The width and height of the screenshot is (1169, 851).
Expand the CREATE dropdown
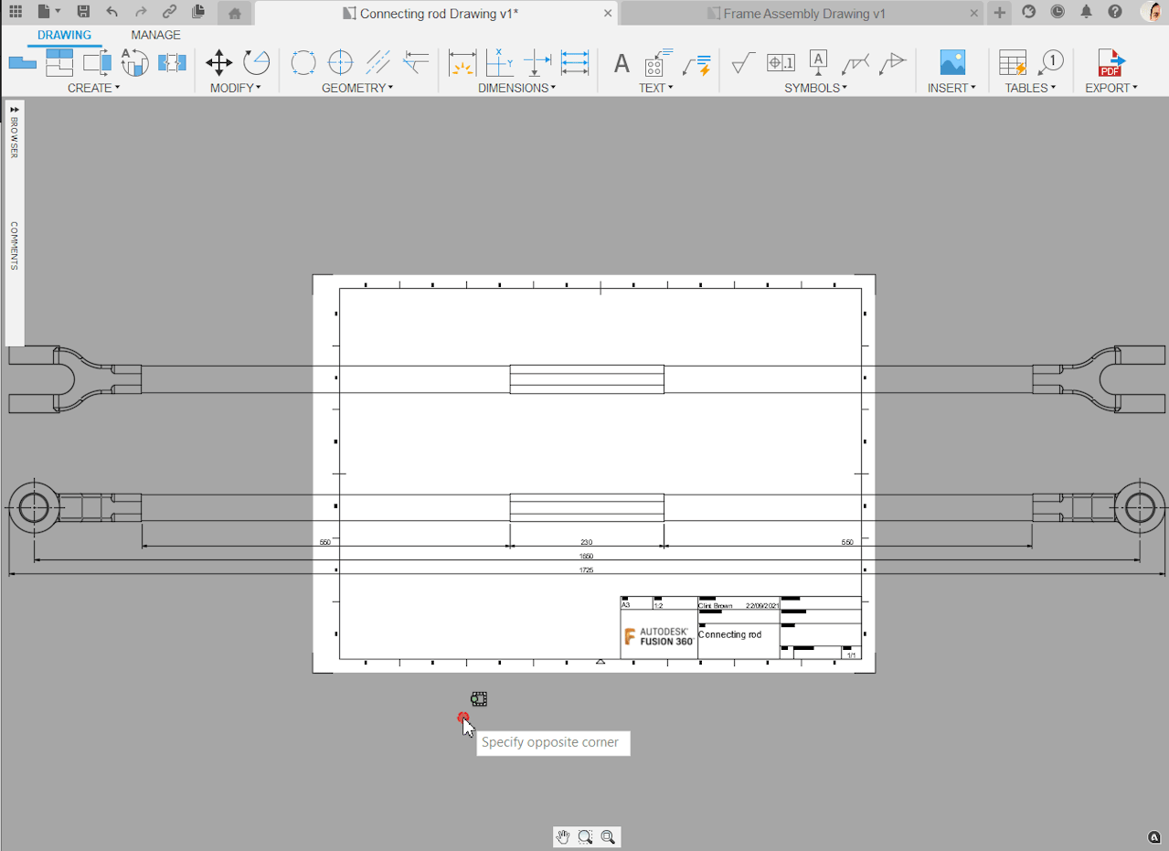(x=94, y=88)
